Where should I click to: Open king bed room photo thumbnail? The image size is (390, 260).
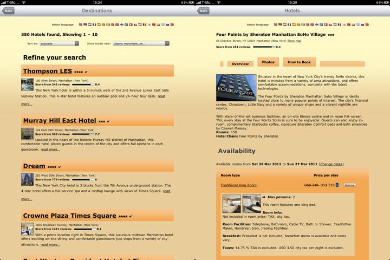click(232, 204)
